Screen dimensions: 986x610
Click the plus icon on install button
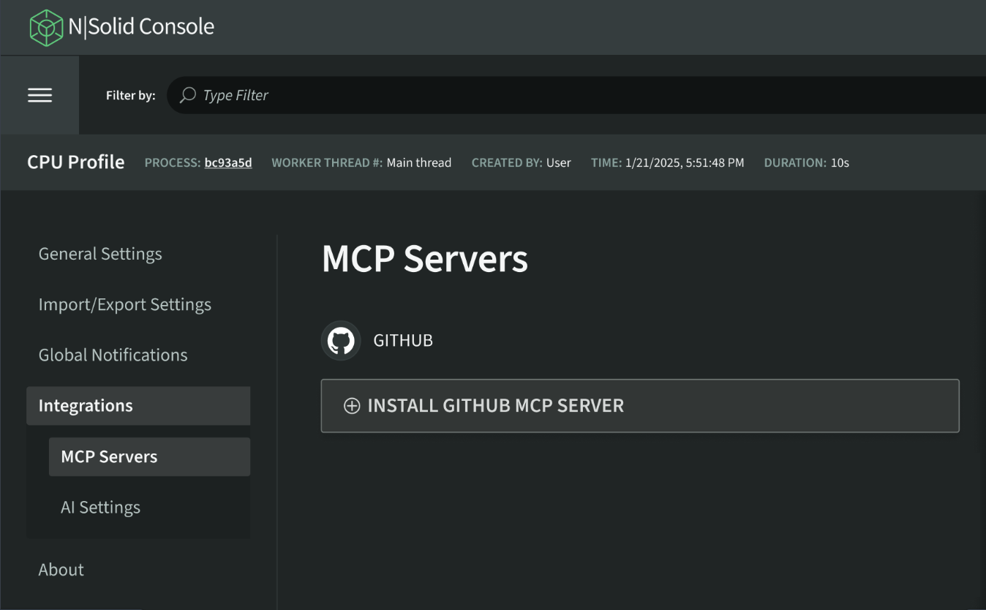(352, 405)
